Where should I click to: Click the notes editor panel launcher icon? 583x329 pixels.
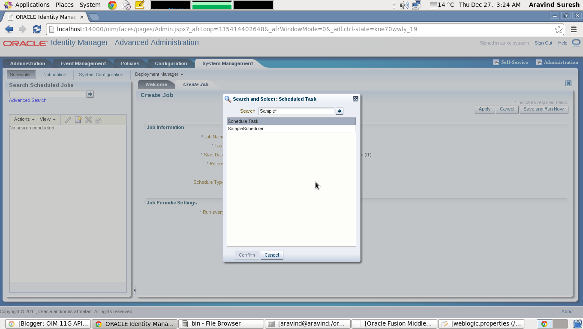(139, 5)
